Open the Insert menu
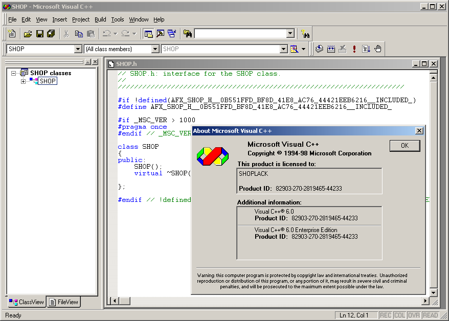Image resolution: width=449 pixels, height=321 pixels. [59, 19]
